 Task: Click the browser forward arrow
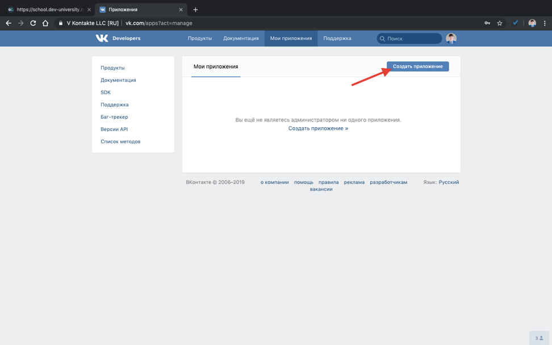[x=21, y=23]
